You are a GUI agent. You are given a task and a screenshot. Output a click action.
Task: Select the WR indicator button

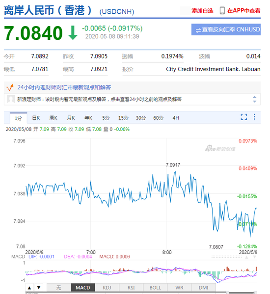[x=180, y=288]
